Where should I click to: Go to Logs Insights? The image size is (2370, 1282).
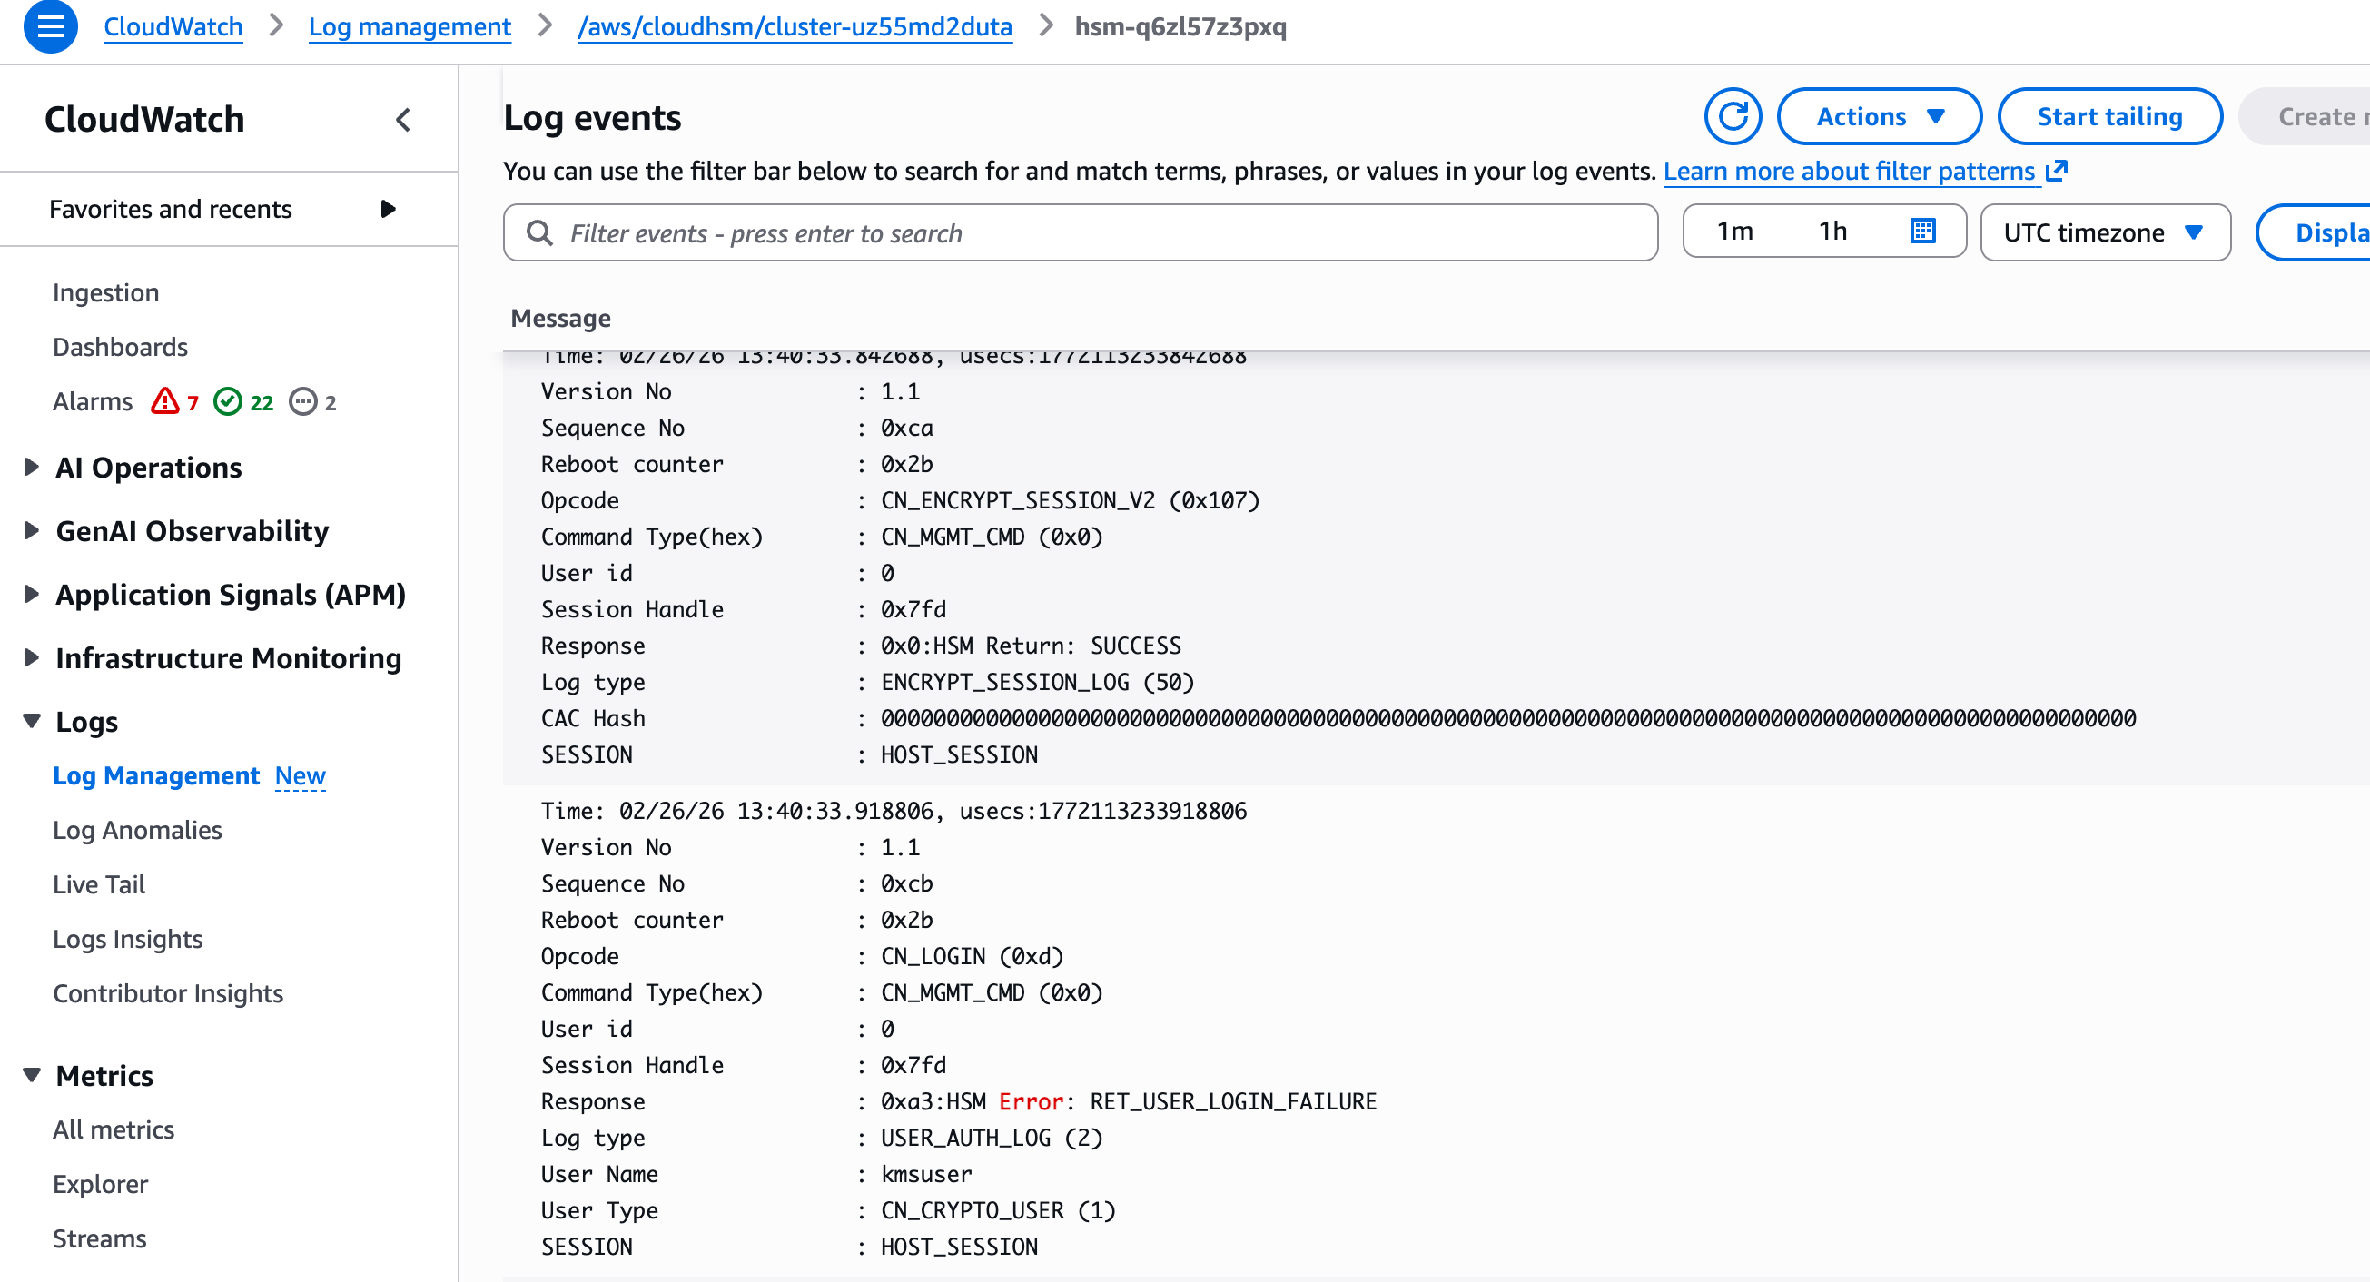click(x=127, y=939)
